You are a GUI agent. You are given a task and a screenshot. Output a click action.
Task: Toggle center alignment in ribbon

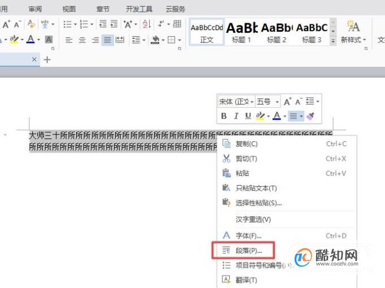82,40
